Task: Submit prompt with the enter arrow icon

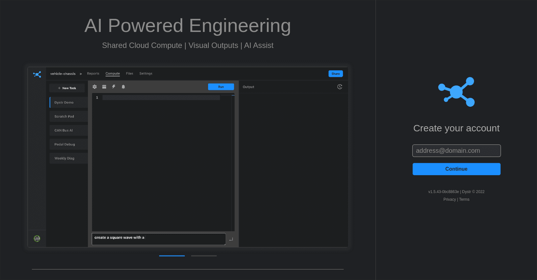Action: click(231, 239)
